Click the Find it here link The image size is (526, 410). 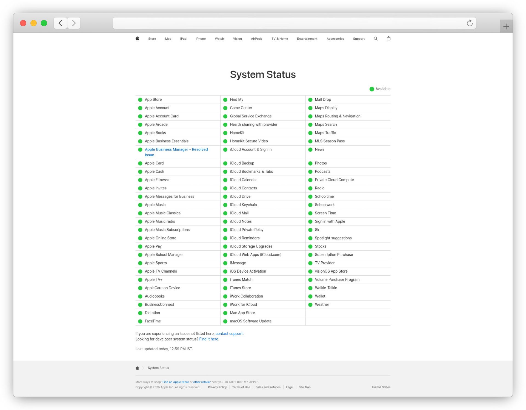(x=209, y=339)
